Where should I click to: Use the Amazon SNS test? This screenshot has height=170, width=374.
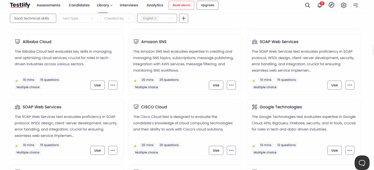tap(216, 85)
